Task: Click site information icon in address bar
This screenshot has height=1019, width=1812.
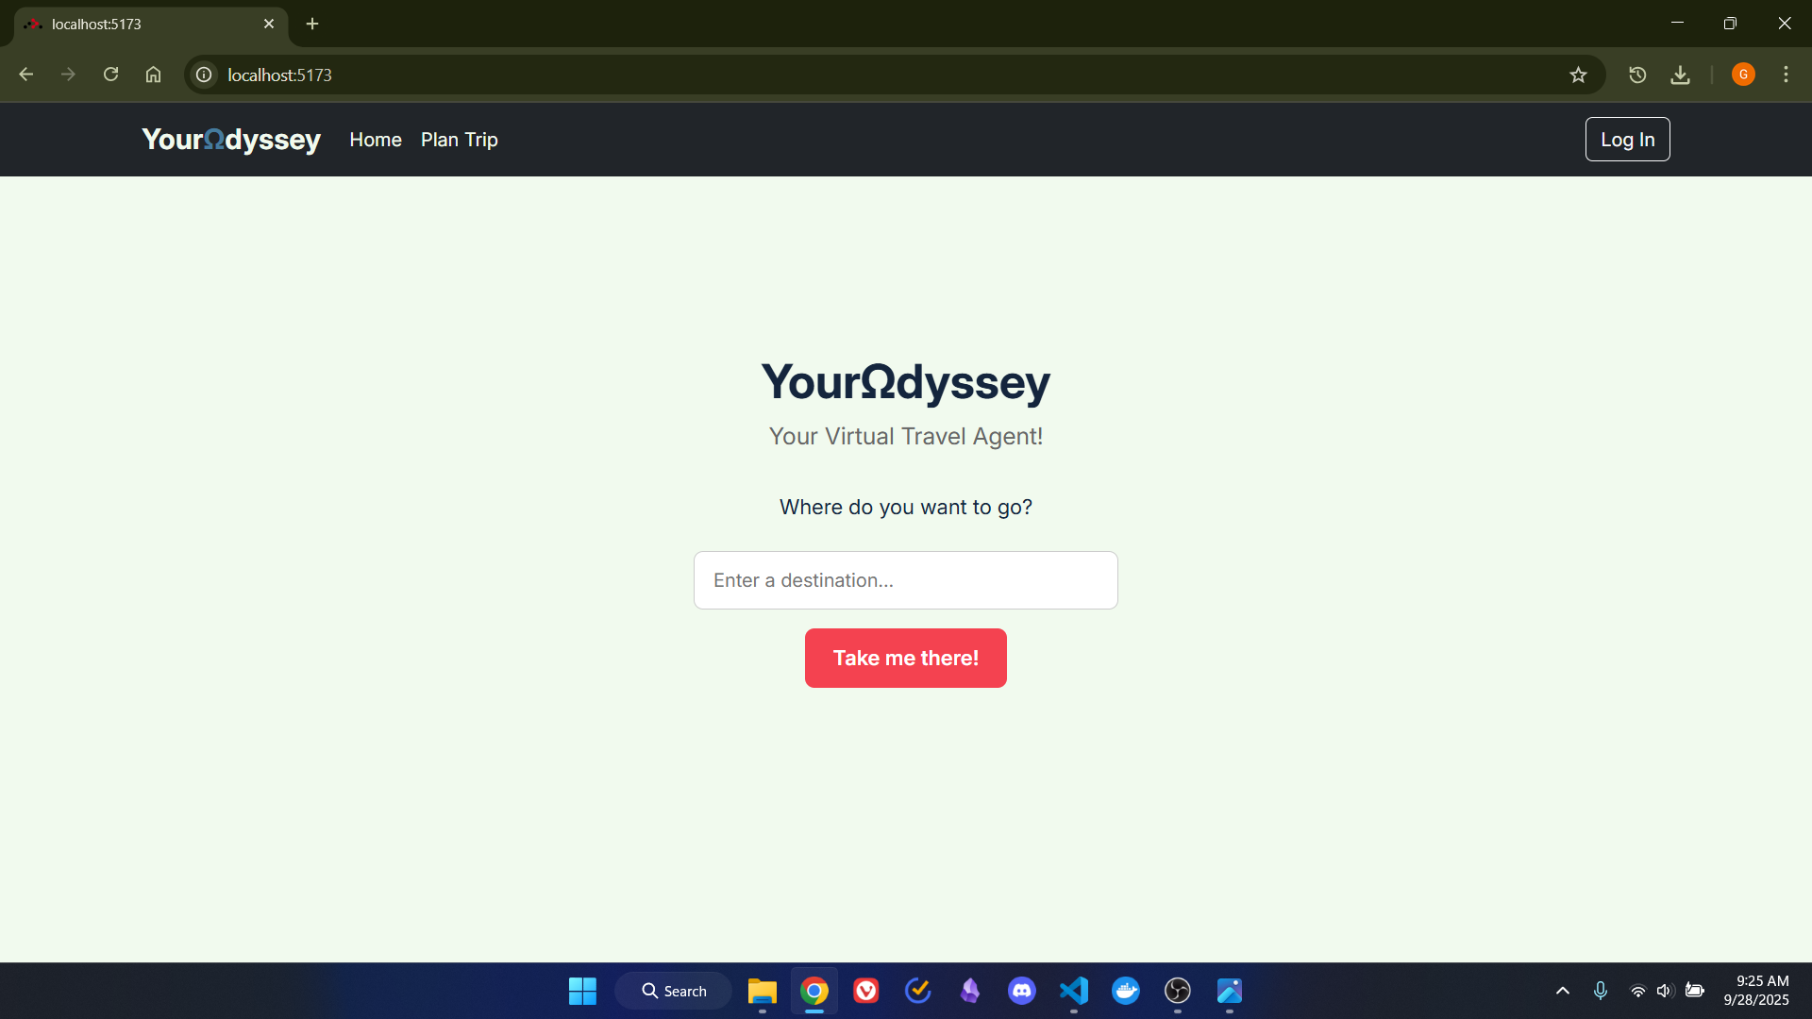Action: [204, 75]
